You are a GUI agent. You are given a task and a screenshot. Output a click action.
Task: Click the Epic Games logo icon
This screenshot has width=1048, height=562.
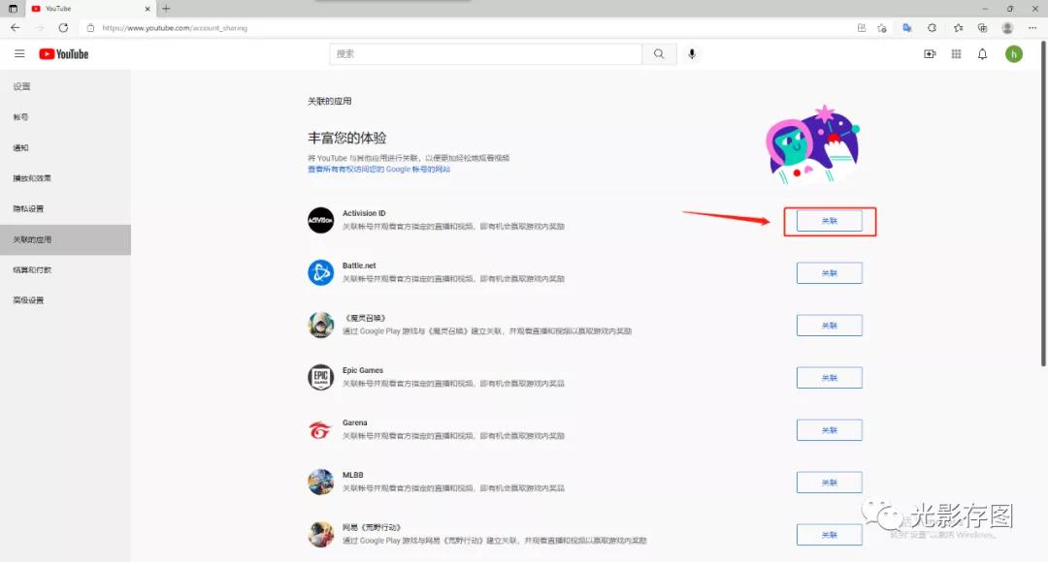[x=321, y=377]
